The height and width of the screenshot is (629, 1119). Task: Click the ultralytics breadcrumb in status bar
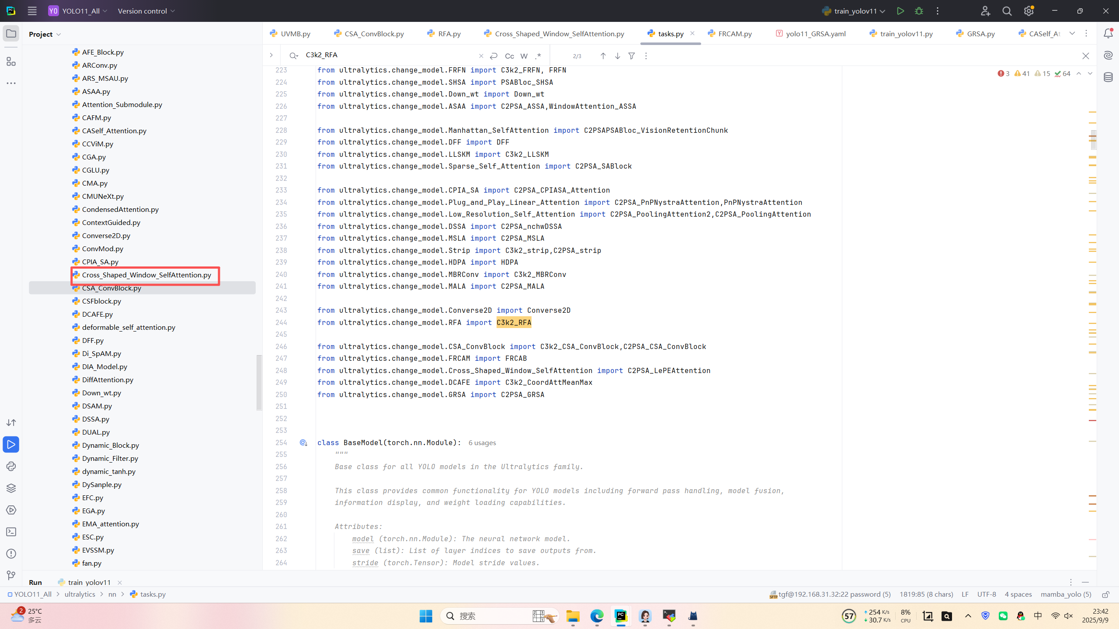click(80, 594)
